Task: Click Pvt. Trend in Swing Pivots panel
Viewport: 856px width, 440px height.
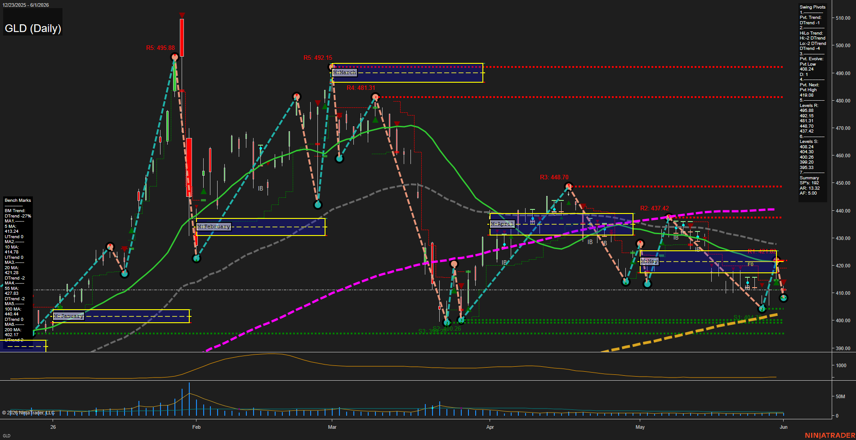Action: pos(811,18)
